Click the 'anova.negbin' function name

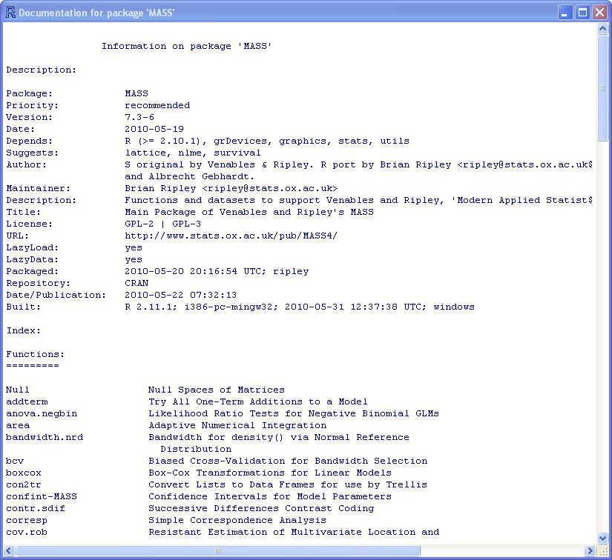[42, 413]
